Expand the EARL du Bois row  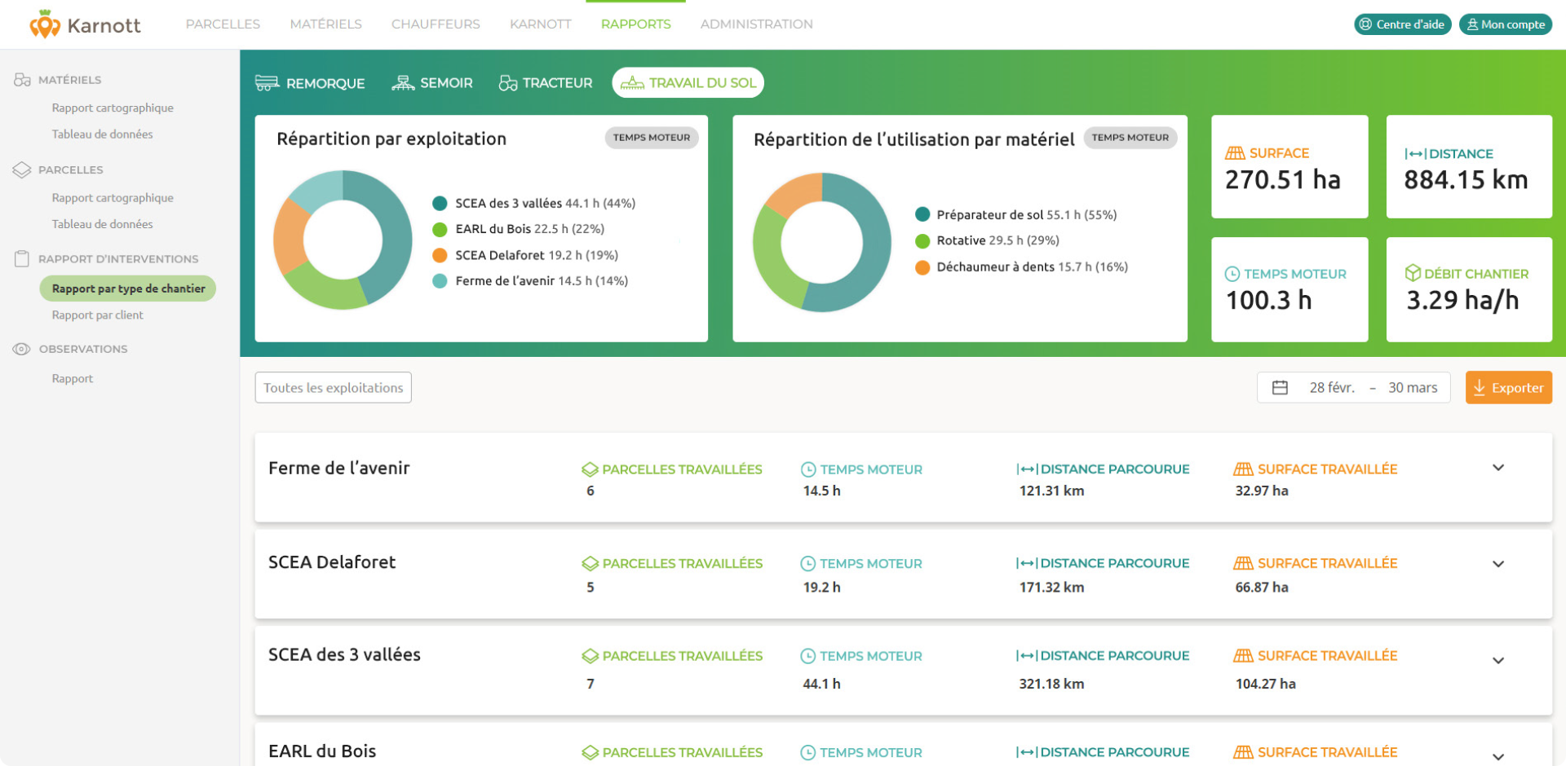coord(1497,757)
